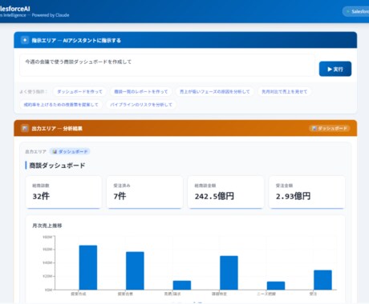The width and height of the screenshot is (369, 304).
Task: Click the 7件 won deals card
Action: click(144, 192)
